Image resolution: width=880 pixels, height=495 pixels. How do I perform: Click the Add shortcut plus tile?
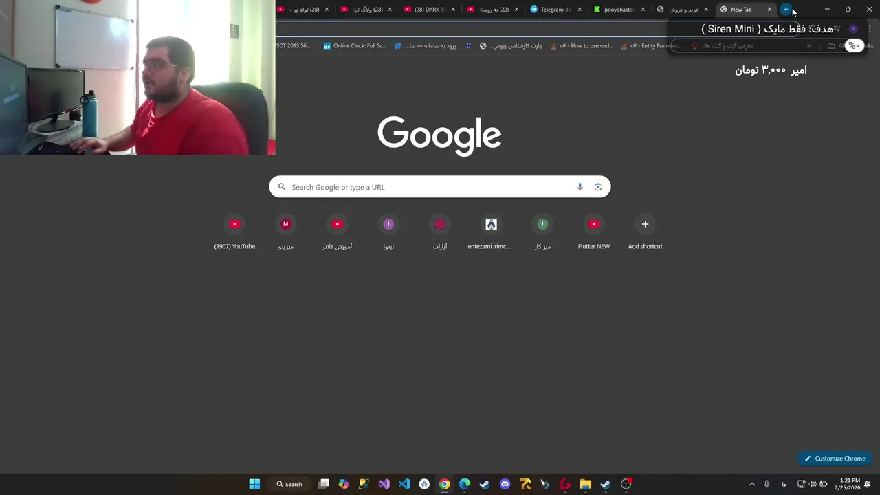tap(645, 233)
